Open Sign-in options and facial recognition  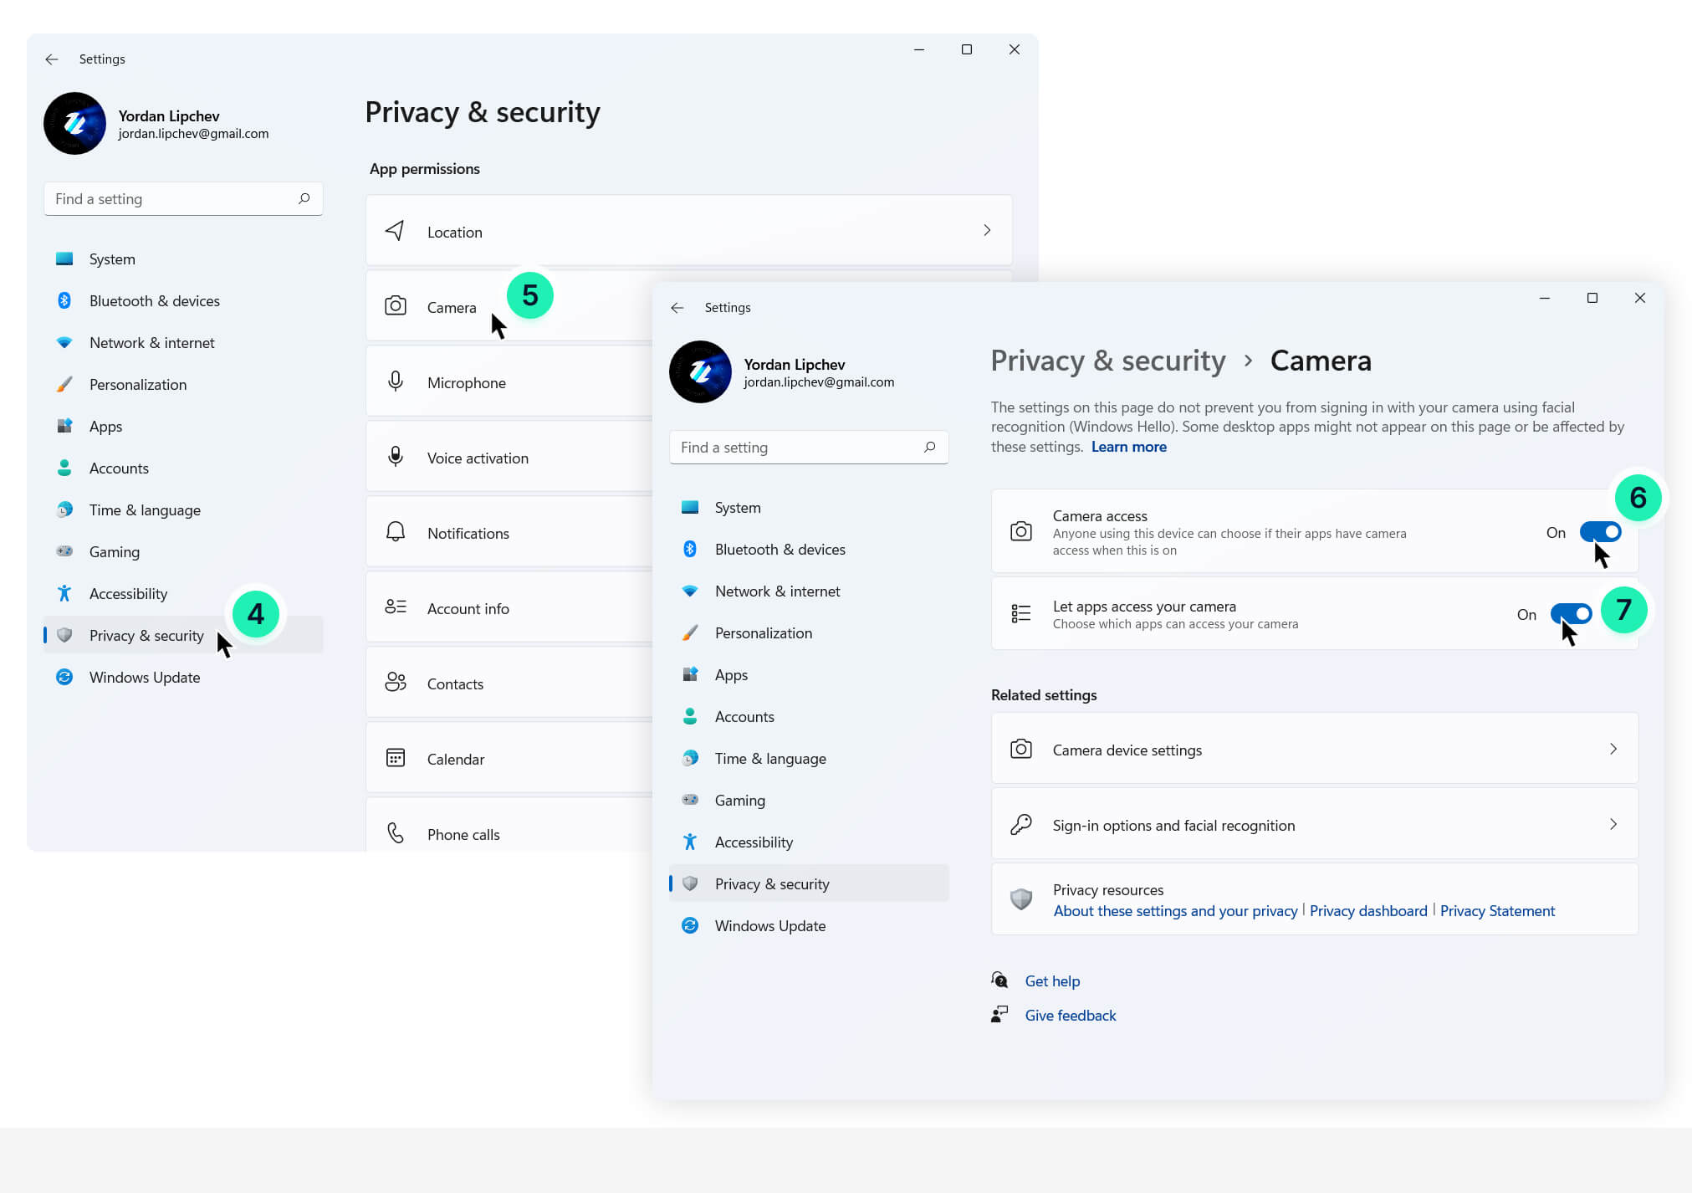[x=1313, y=824]
